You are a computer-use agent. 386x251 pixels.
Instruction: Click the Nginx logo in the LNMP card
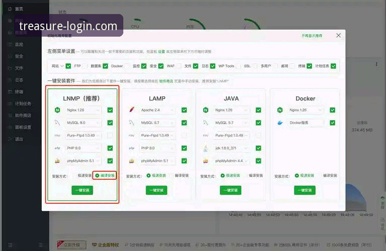pyautogui.click(x=57, y=110)
